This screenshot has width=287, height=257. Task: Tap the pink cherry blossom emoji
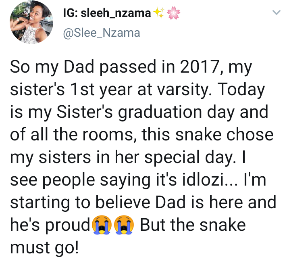click(173, 13)
